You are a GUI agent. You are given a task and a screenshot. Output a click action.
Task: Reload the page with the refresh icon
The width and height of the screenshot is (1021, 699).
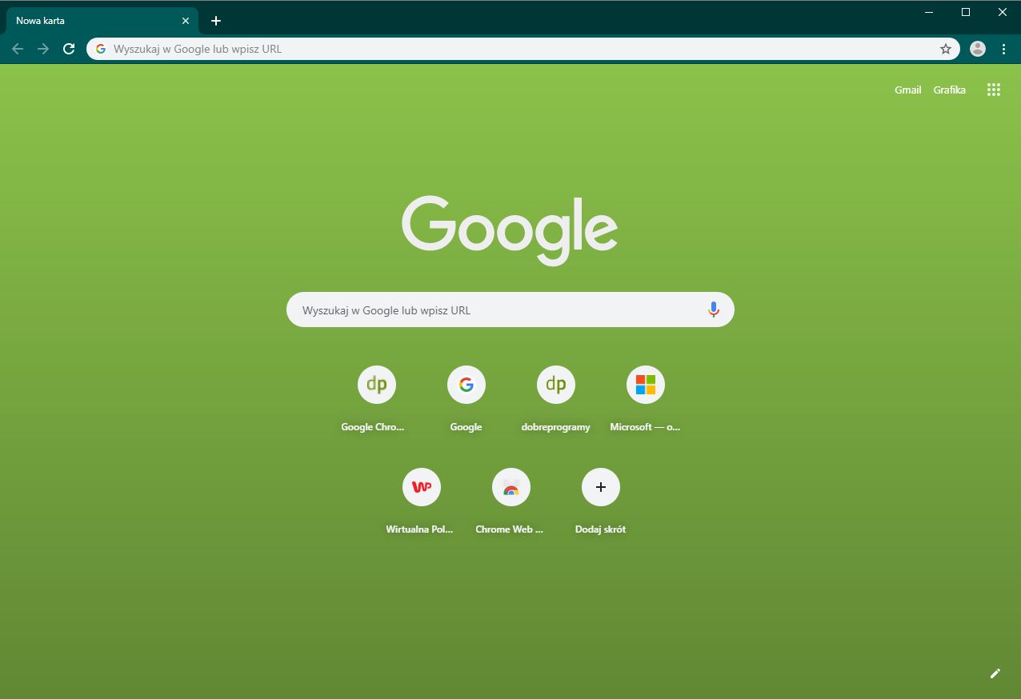pyautogui.click(x=69, y=49)
